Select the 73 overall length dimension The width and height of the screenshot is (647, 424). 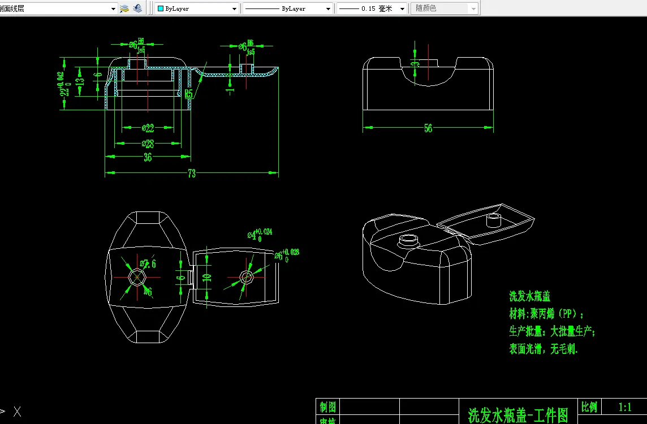192,173
